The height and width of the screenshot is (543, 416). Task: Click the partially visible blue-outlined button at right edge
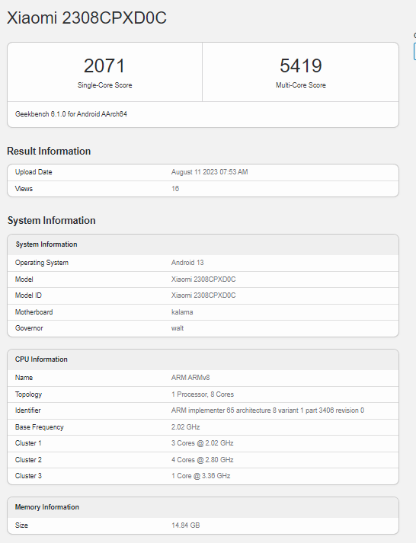pos(414,52)
